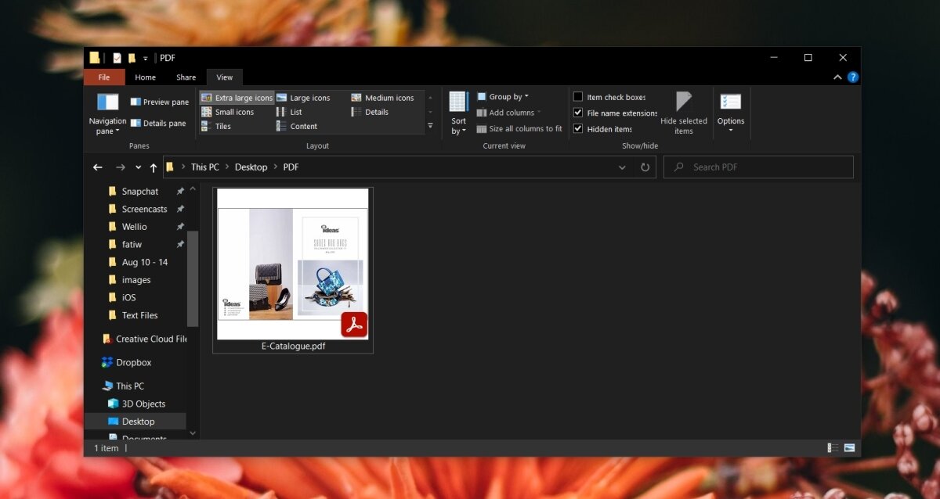
Task: Open the Dropbox folder in sidebar
Action: click(x=133, y=363)
